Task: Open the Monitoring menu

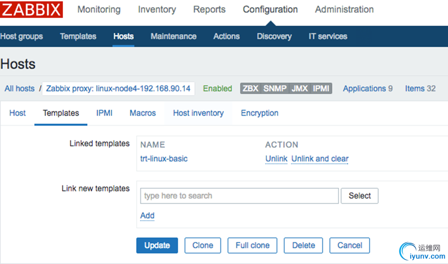Action: point(99,9)
